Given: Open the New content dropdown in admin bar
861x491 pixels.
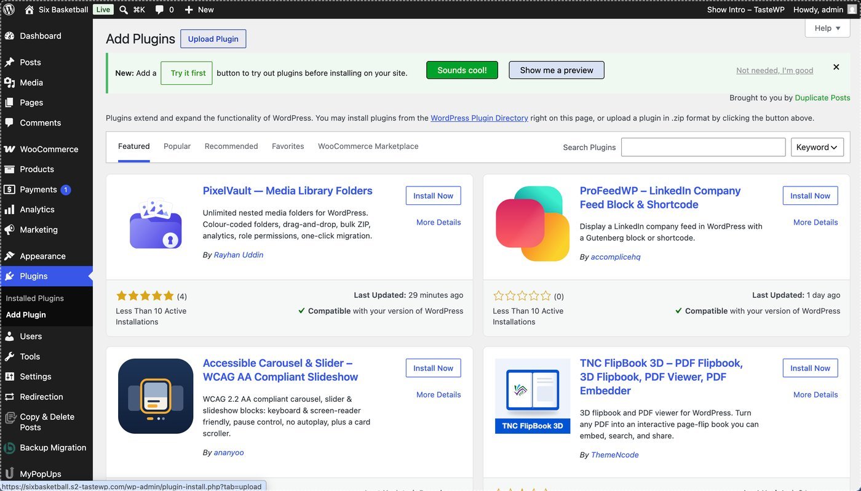Looking at the screenshot, I should point(199,9).
